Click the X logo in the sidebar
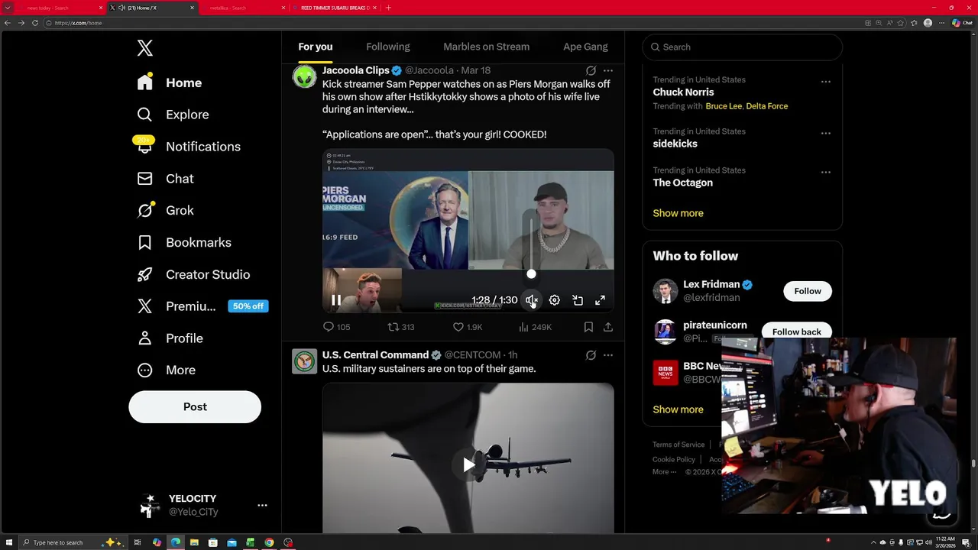 (x=144, y=48)
